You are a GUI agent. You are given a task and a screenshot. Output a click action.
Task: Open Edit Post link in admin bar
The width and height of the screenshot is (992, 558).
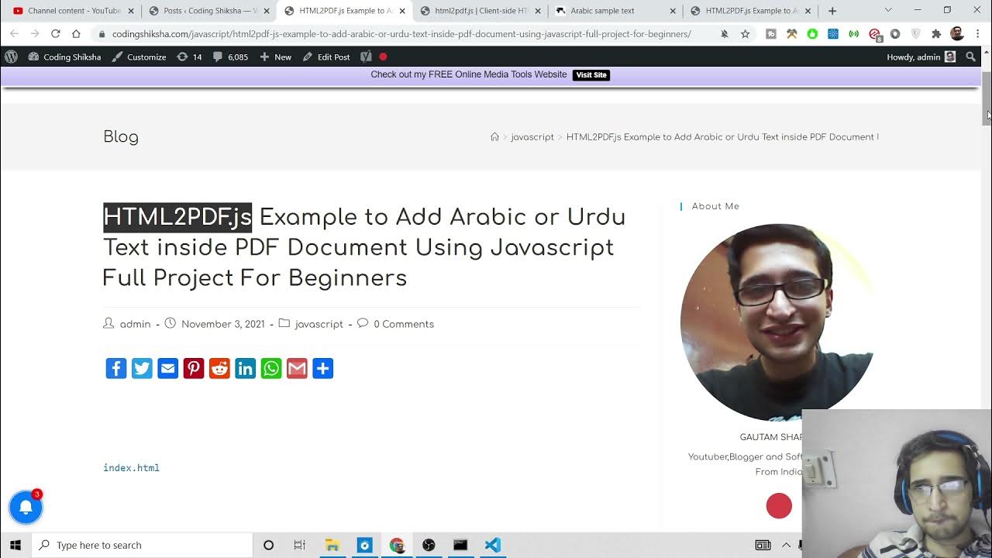click(326, 57)
